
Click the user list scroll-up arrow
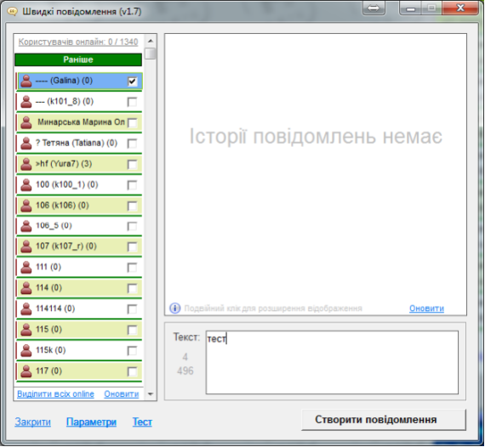(x=151, y=41)
